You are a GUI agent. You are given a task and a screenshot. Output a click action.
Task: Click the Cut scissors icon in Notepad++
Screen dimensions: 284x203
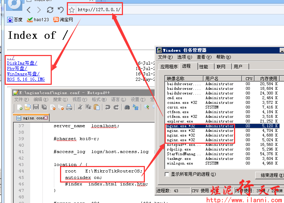click(x=80, y=107)
